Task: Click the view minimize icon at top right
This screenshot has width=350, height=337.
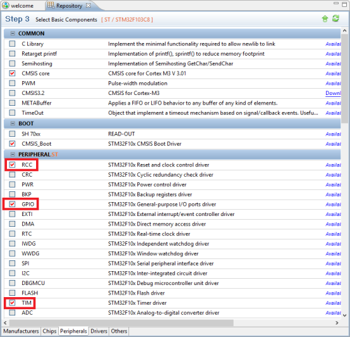Action: click(x=336, y=3)
